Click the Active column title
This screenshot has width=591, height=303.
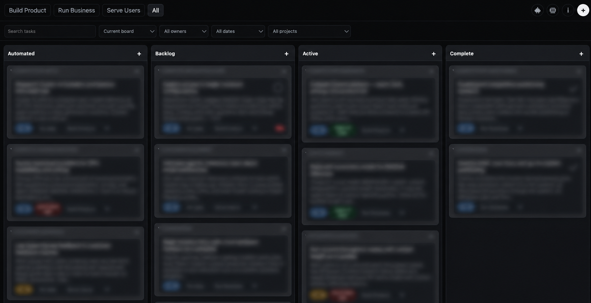point(310,54)
